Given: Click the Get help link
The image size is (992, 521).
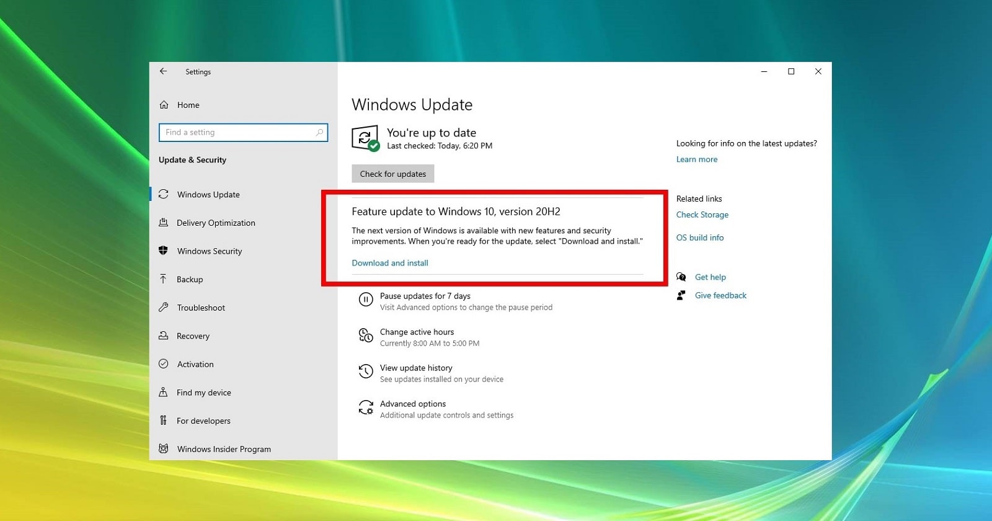Looking at the screenshot, I should pos(711,277).
